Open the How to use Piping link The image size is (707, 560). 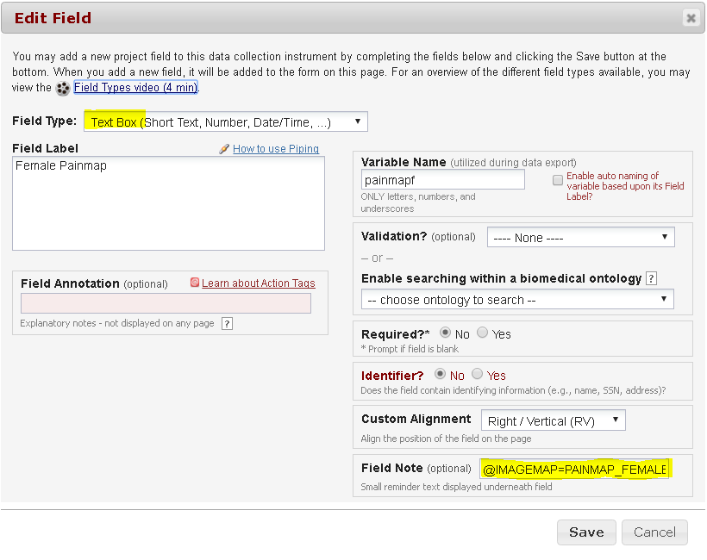(275, 149)
